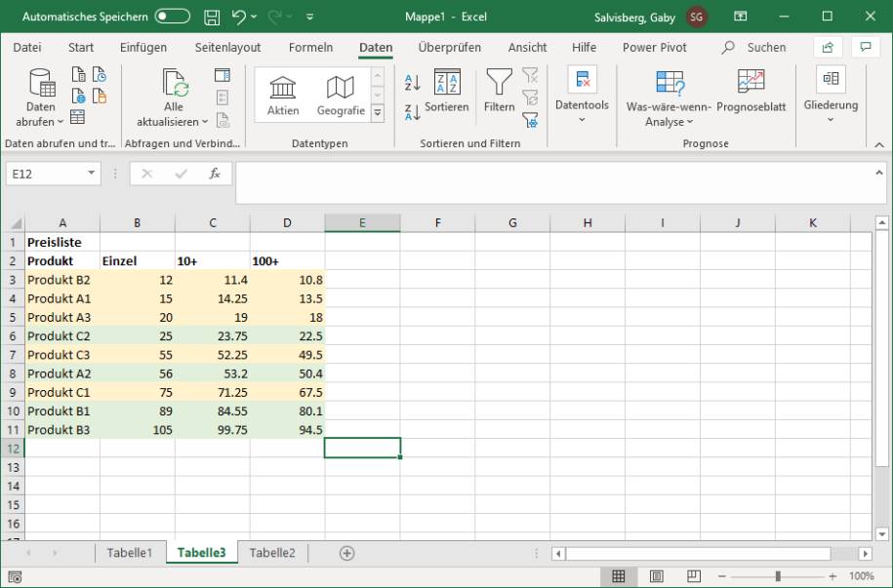The width and height of the screenshot is (893, 588).
Task: Switch to Normal view in status bar
Action: pos(619,576)
